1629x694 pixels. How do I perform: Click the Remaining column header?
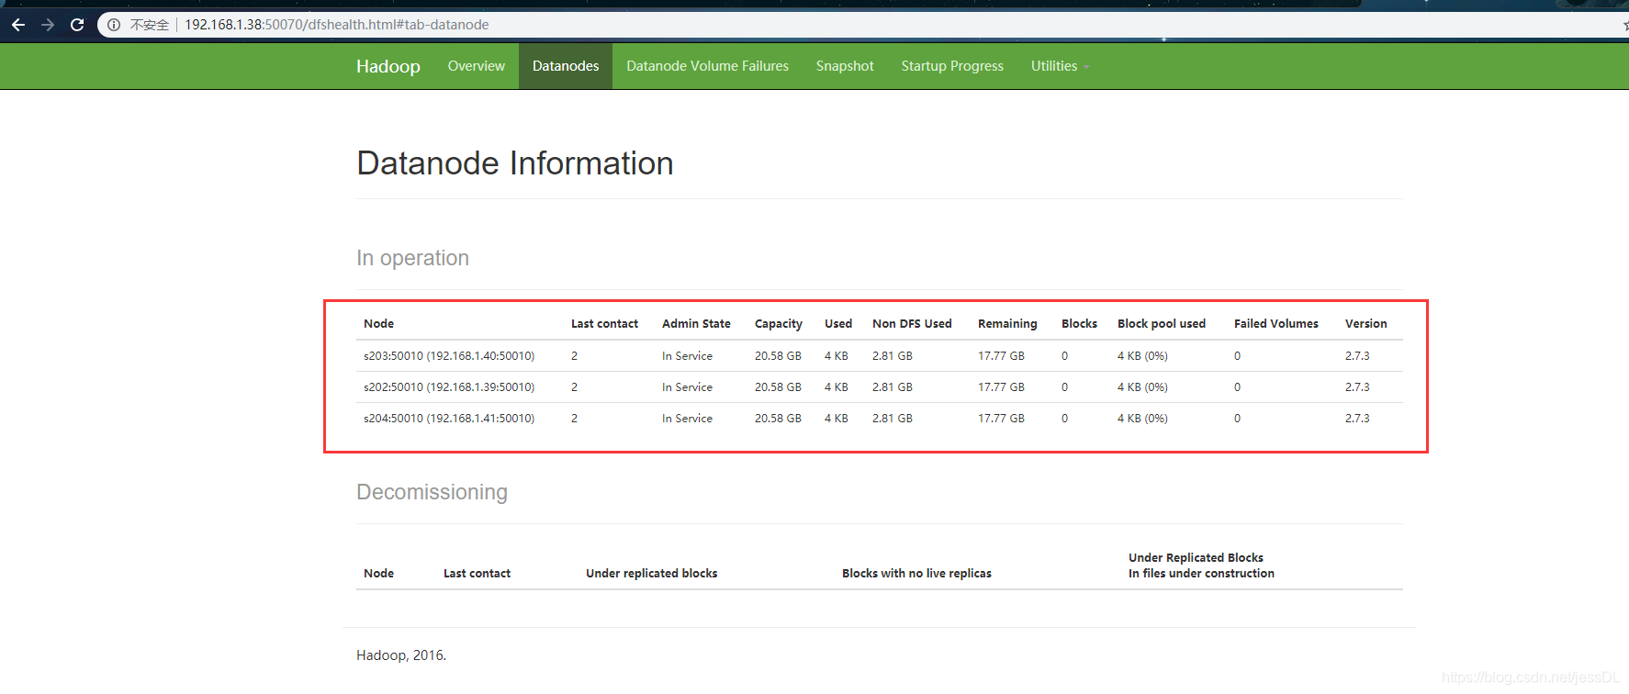click(x=1007, y=324)
